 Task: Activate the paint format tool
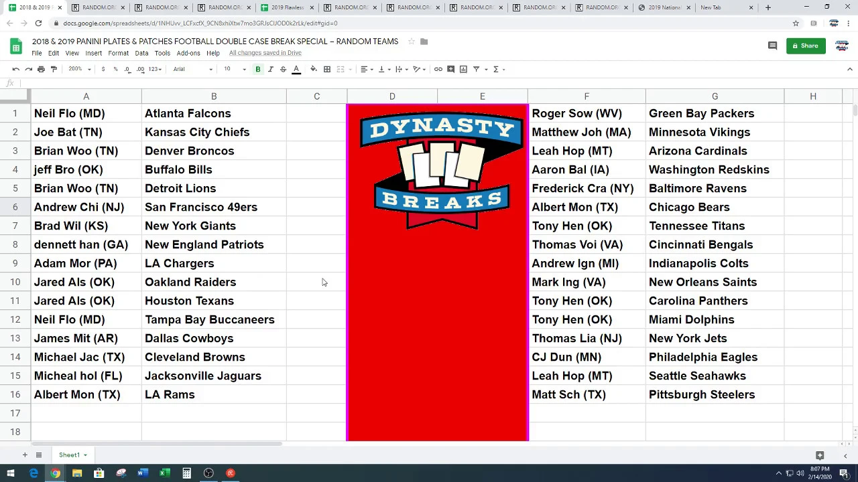pos(54,69)
